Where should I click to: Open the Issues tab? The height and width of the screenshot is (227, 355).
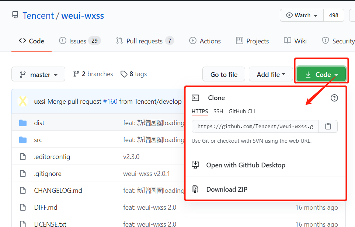coord(80,41)
